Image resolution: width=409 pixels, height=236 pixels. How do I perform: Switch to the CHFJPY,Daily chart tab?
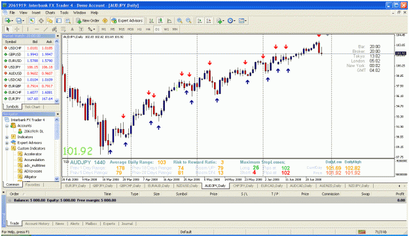click(243, 186)
